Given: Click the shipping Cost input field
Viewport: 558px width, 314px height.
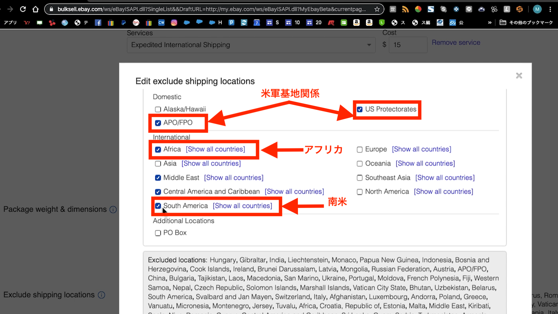Looking at the screenshot, I should pyautogui.click(x=408, y=45).
